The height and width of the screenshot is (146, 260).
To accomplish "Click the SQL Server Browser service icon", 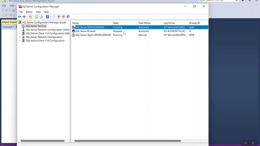I will 74,31.
